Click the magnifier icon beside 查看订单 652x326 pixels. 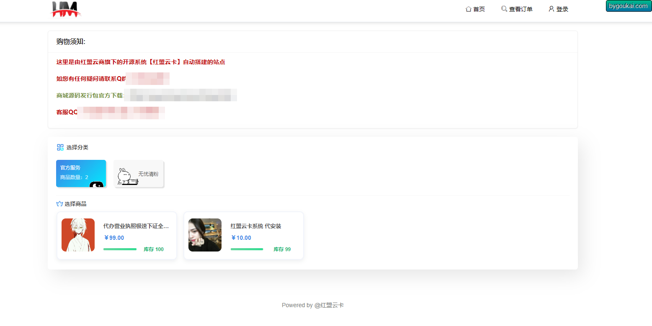pyautogui.click(x=504, y=9)
